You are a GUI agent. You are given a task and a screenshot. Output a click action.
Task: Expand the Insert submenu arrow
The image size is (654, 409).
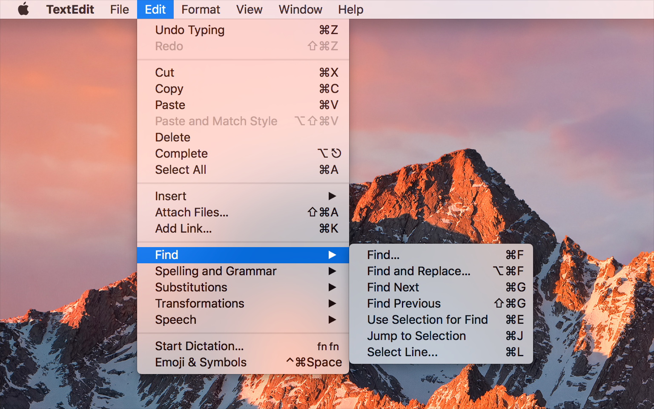[x=332, y=196]
